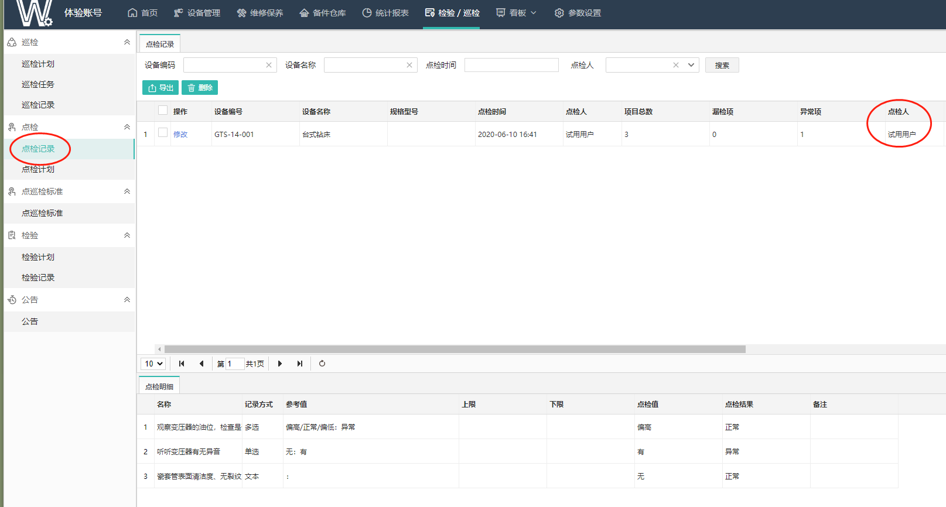Switch to the 点检记录 tab
The image size is (946, 507).
pyautogui.click(x=160, y=44)
